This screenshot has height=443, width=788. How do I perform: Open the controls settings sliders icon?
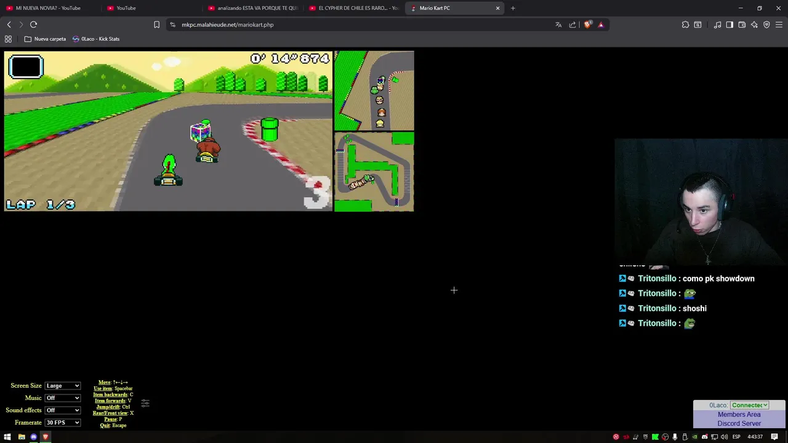point(145,403)
